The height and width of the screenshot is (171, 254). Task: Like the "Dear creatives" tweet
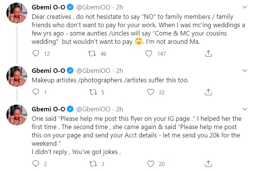150,54
